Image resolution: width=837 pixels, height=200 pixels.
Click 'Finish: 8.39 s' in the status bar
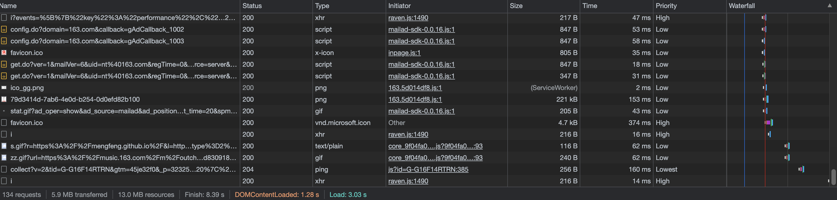204,194
